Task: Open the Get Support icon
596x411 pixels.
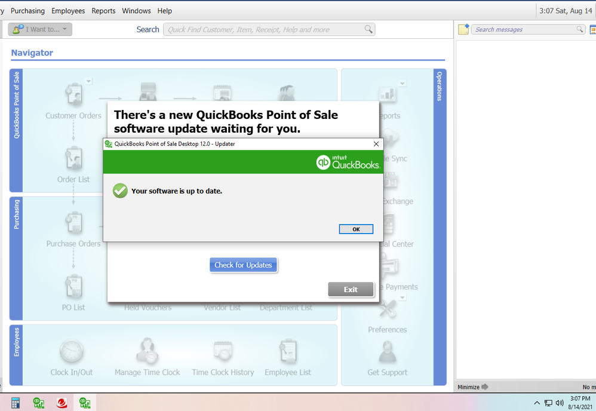Action: coord(388,352)
